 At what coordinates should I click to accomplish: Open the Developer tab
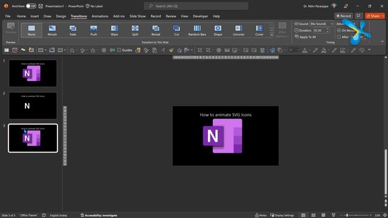coord(200,16)
